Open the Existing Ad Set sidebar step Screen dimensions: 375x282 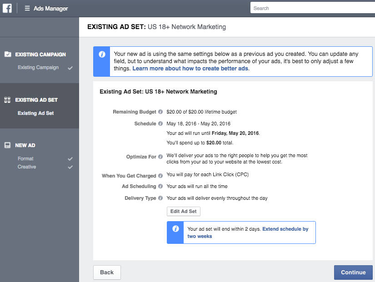tap(35, 113)
